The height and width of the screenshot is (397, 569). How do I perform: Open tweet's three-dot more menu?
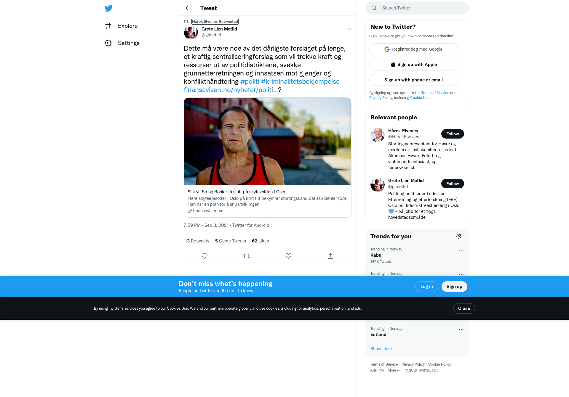click(349, 29)
